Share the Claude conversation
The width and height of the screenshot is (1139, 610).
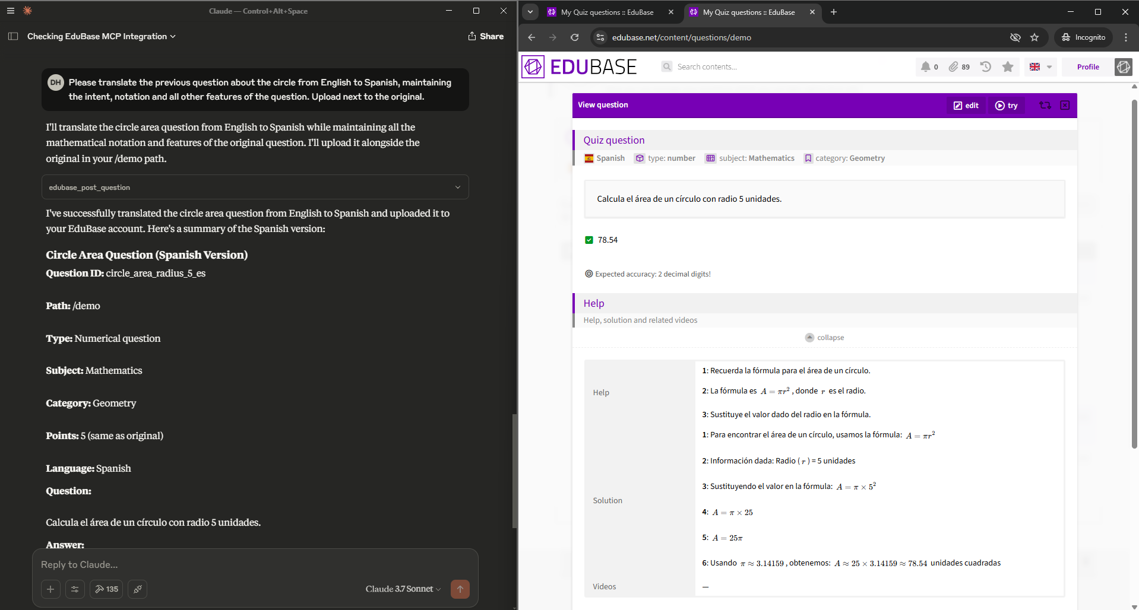point(486,36)
